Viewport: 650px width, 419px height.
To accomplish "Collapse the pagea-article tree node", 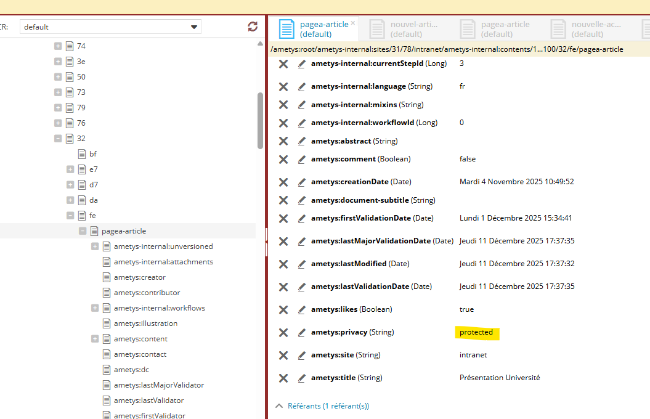I will pyautogui.click(x=83, y=231).
